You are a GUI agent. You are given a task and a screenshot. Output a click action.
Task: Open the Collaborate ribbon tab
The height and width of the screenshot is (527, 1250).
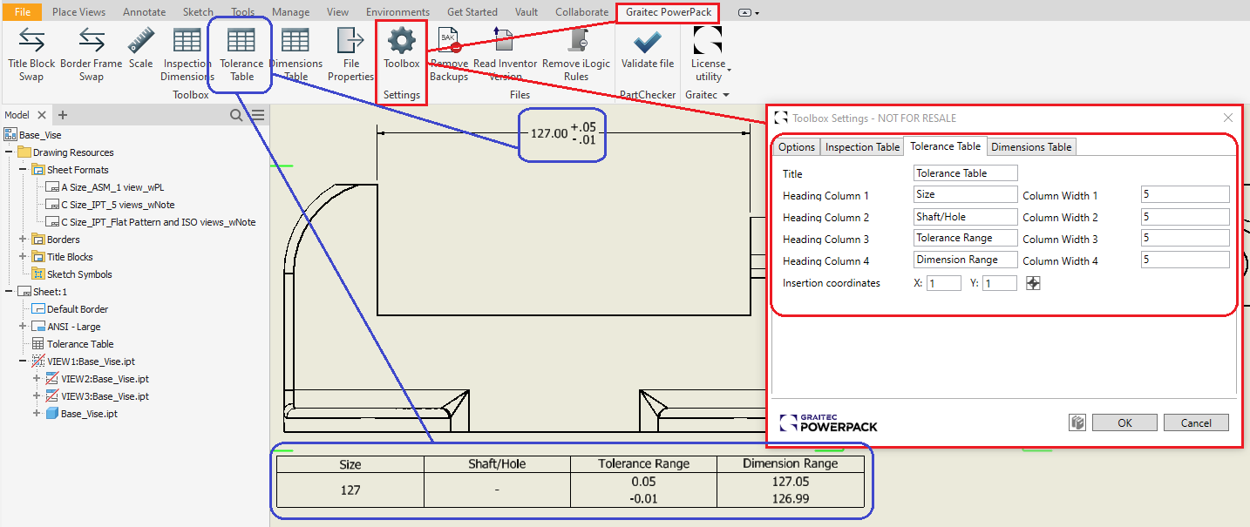581,12
